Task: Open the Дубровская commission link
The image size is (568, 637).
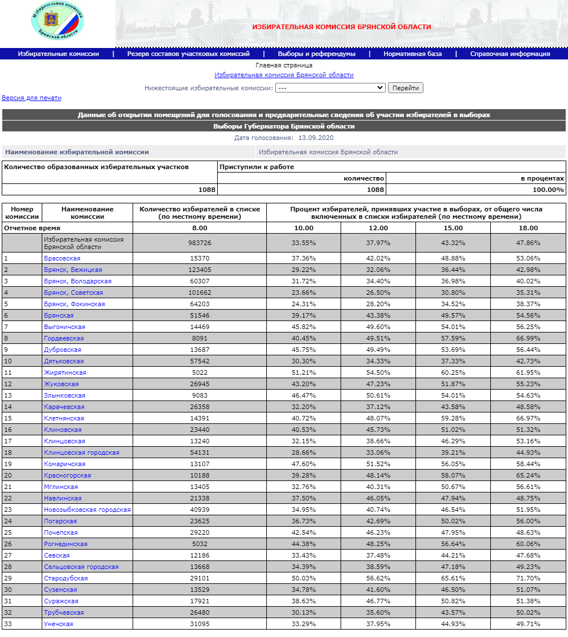Action: (62, 350)
